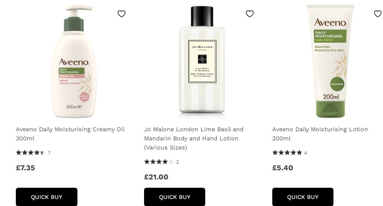Add Aveeno Creamy Oil to wishlist
This screenshot has width=383, height=206.
pos(121,14)
